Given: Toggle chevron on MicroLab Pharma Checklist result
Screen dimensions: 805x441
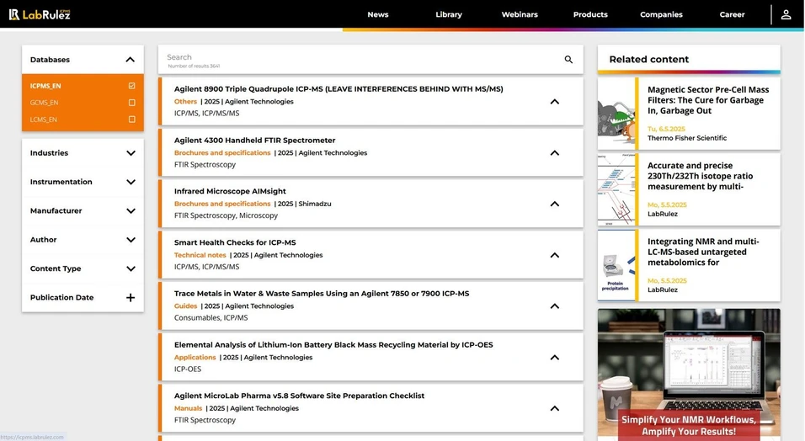Looking at the screenshot, I should coord(554,409).
